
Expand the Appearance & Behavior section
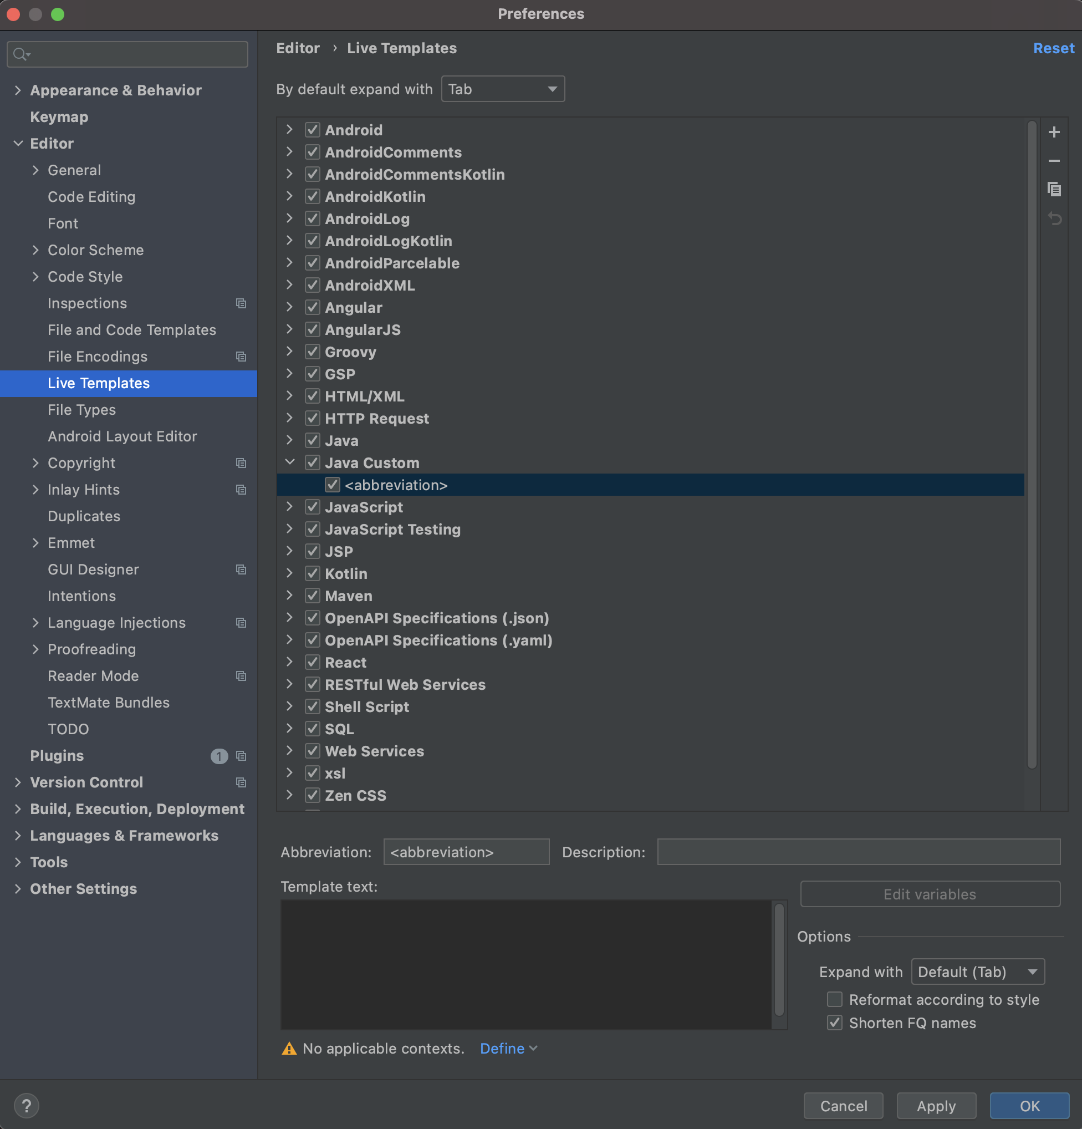pos(18,90)
